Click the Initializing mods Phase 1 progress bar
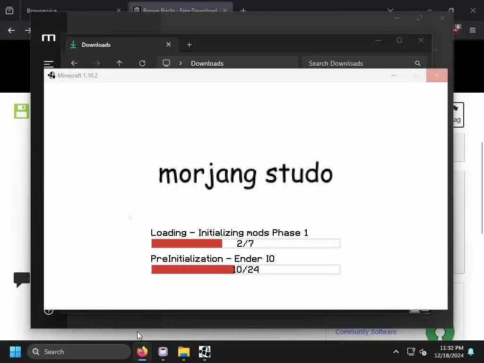Image resolution: width=484 pixels, height=363 pixels. (246, 243)
